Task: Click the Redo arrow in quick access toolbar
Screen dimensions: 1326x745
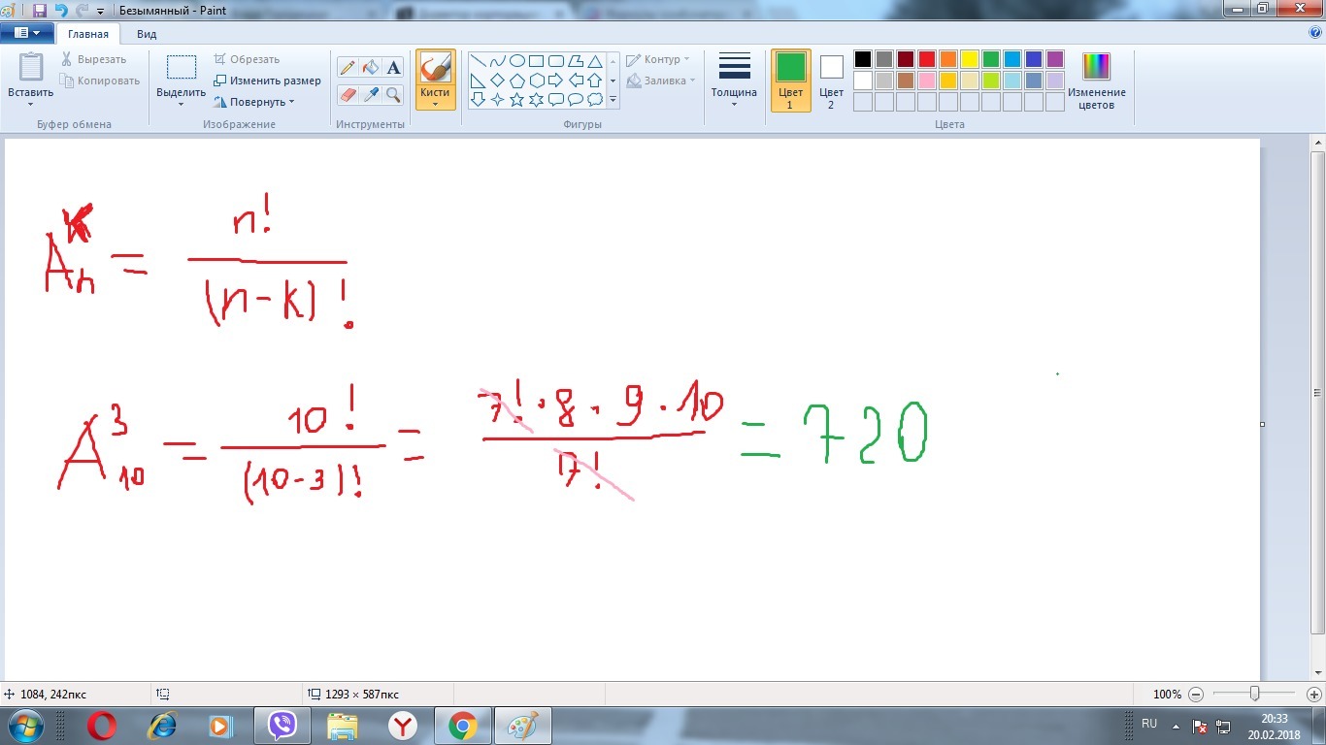Action: click(82, 11)
